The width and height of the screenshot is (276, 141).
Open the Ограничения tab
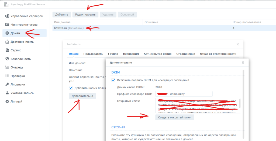pos(186,54)
